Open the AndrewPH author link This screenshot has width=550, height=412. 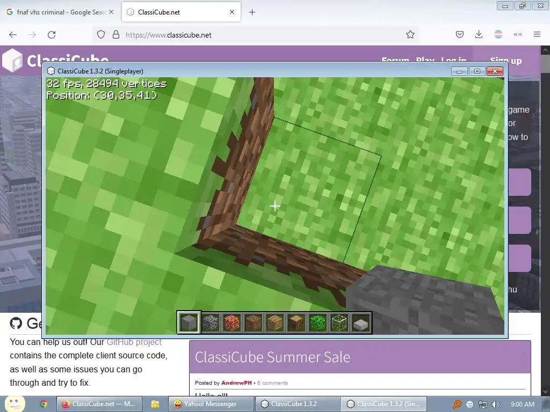(236, 383)
